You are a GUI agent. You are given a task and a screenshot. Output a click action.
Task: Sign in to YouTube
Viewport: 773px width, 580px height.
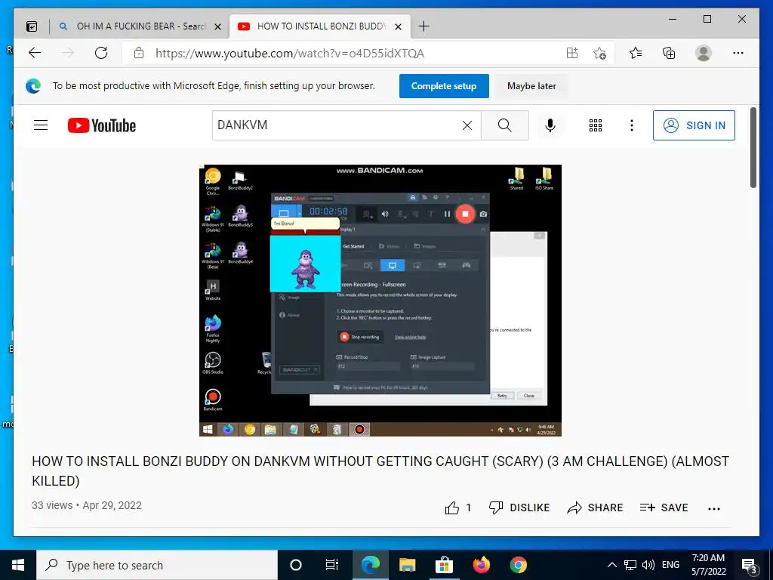[x=694, y=125]
